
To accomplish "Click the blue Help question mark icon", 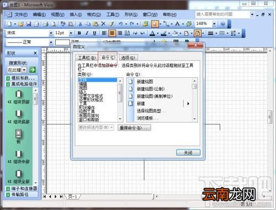I will tap(222, 24).
